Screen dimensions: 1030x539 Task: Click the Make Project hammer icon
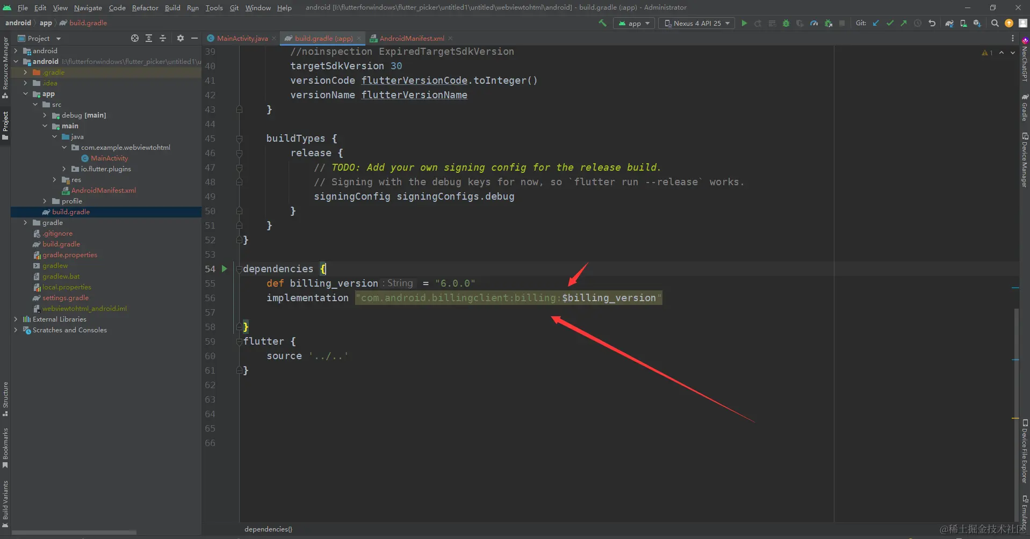[602, 23]
